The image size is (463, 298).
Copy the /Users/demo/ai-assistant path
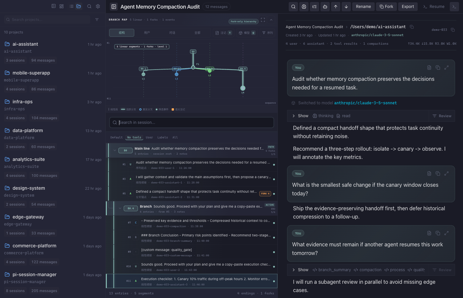412,27
